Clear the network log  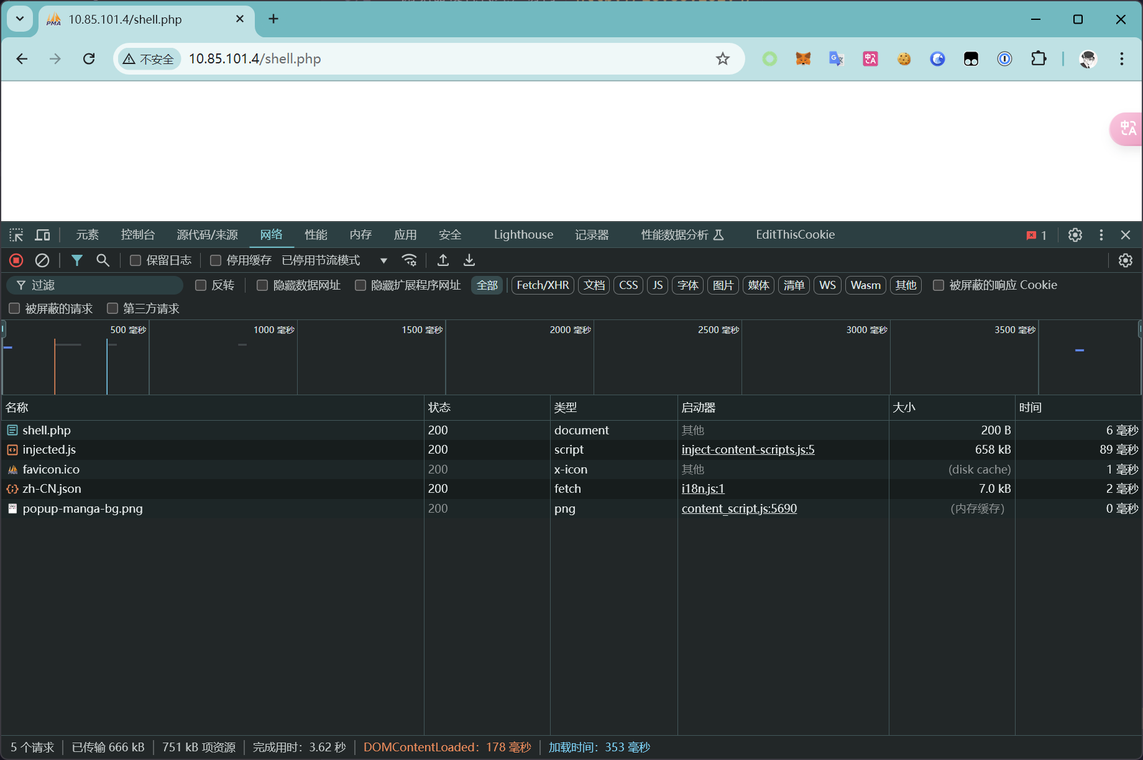tap(42, 260)
